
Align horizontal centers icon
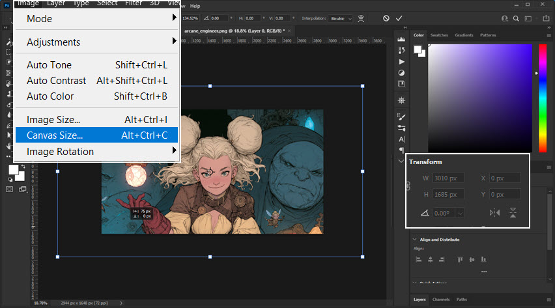click(x=430, y=260)
